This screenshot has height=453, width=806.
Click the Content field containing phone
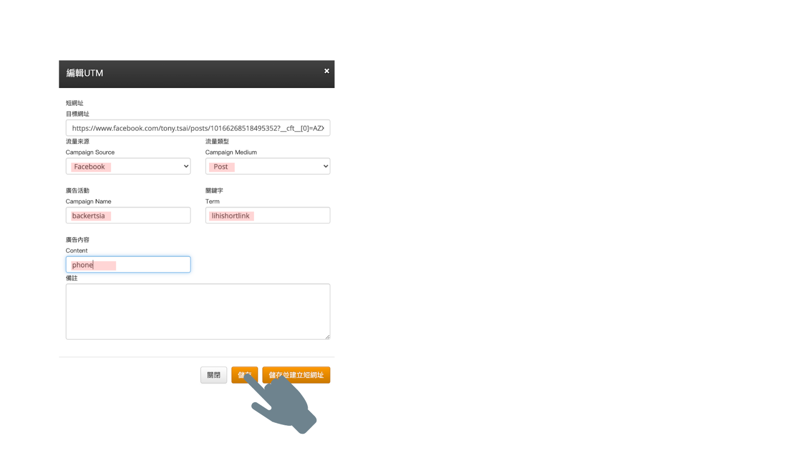point(128,265)
